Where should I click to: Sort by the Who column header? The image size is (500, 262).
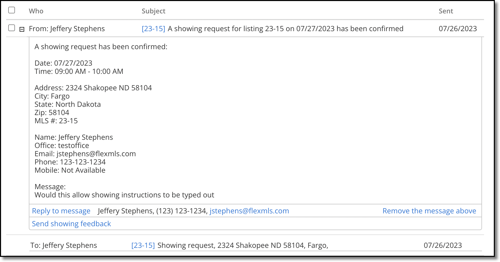click(x=36, y=11)
